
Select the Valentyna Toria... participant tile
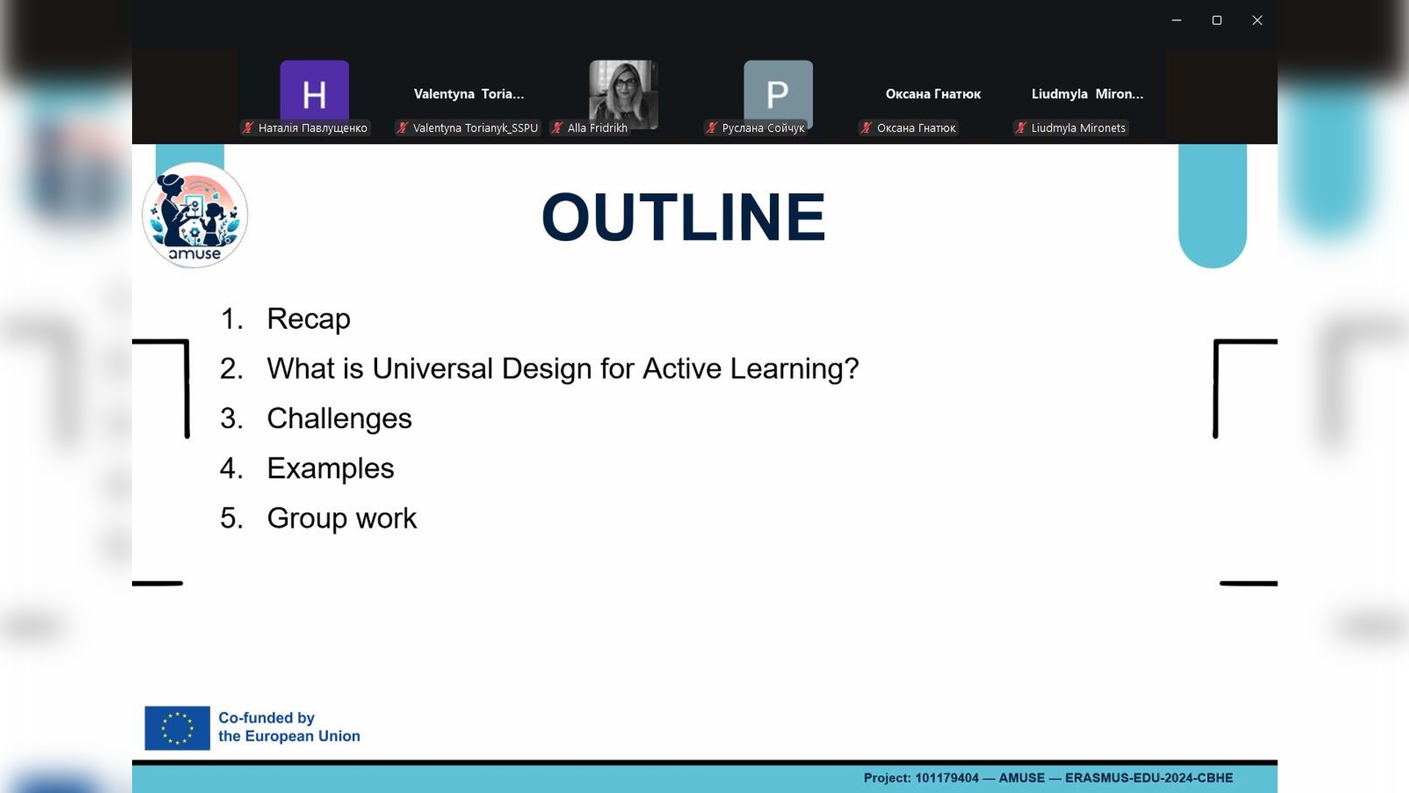(469, 94)
